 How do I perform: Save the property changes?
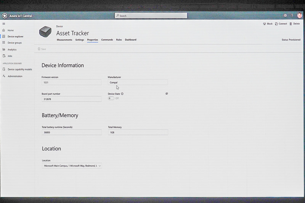tap(42, 49)
